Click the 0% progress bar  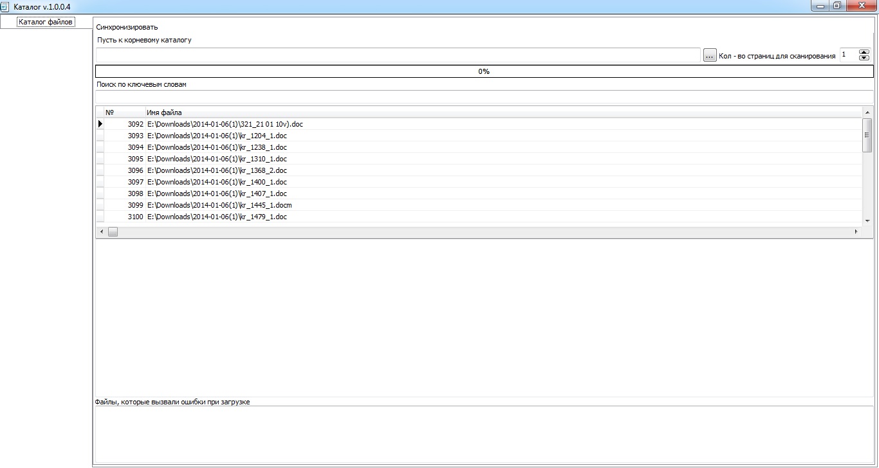click(484, 71)
